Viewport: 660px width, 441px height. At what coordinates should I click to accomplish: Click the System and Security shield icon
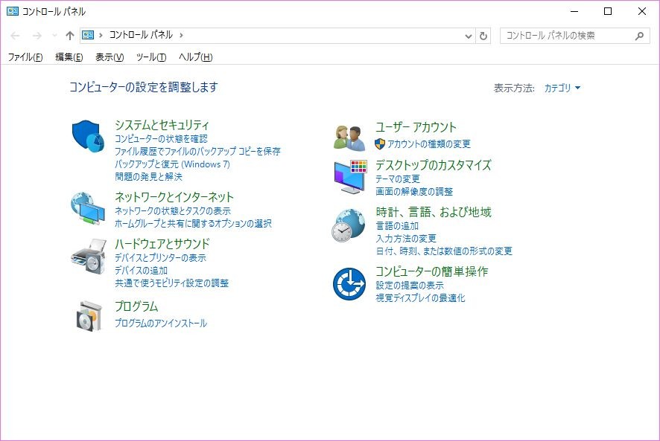point(88,136)
